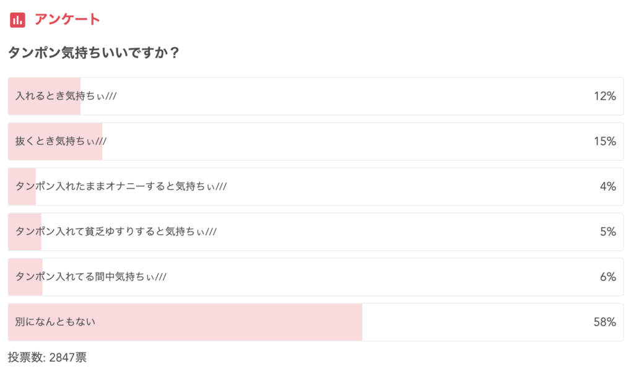This screenshot has width=634, height=385.
Task: Vote for the 別になんともない option label
Action: pyautogui.click(x=56, y=322)
